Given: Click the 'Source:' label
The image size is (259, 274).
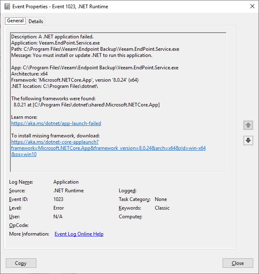Looking at the screenshot, I should coord(17,191).
